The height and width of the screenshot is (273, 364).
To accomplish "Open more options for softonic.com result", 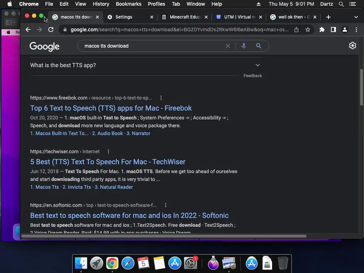I will coord(166,205).
